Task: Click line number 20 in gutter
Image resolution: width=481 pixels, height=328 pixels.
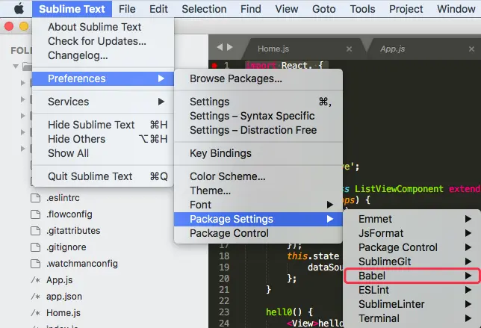Action: [x=224, y=278]
